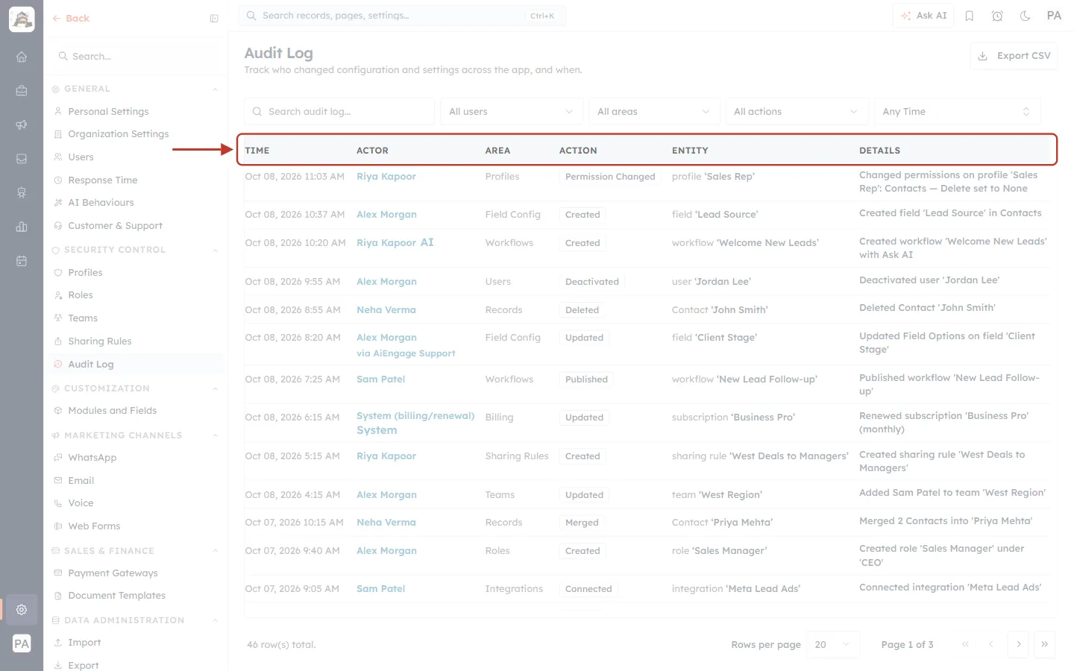Toggle dark mode moon icon
The image size is (1074, 671).
click(x=1026, y=16)
